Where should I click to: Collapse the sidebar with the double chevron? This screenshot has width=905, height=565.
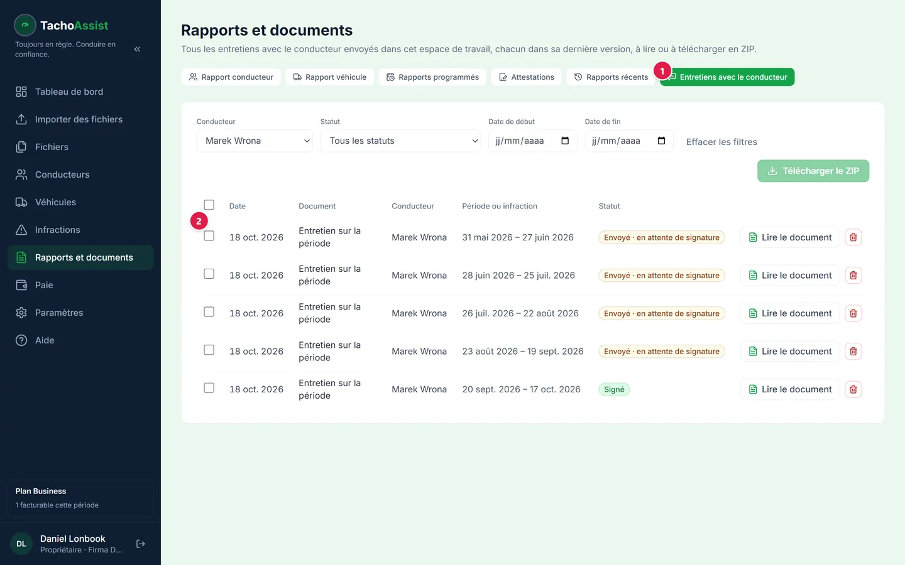click(137, 49)
